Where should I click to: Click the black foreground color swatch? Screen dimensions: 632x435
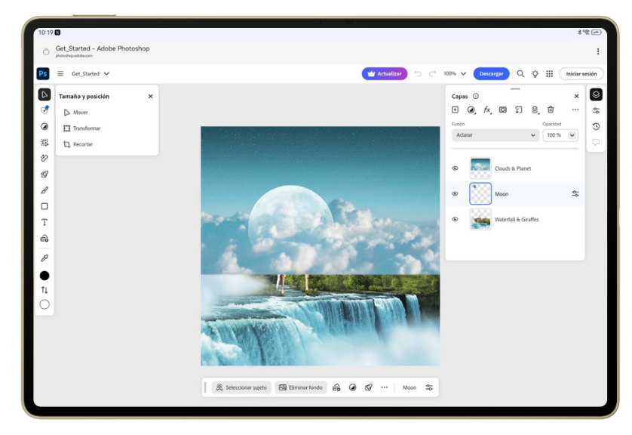(x=44, y=276)
